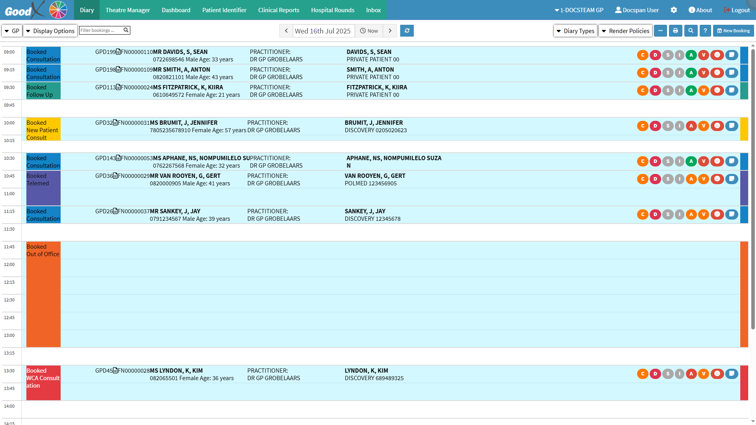Viewport: 756px width, 425px height.
Task: Toggle orange C status on Sankey booking
Action: pyautogui.click(x=643, y=214)
